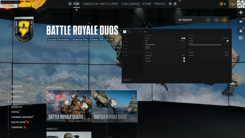Toggle the Hide Items checkbox
245x138 pixels.
(x=184, y=58)
